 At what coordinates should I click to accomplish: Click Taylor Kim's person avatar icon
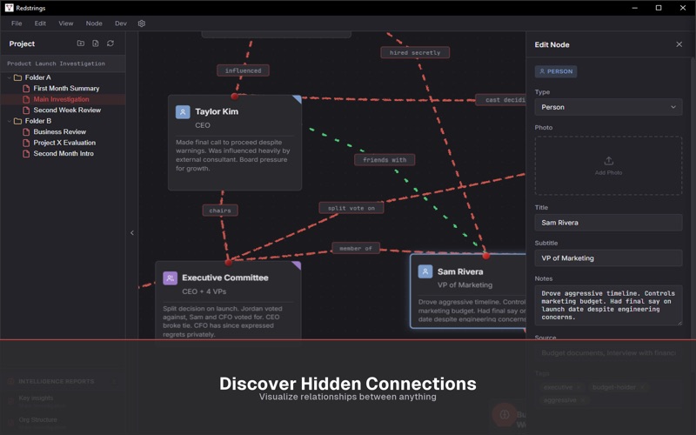[x=183, y=112]
